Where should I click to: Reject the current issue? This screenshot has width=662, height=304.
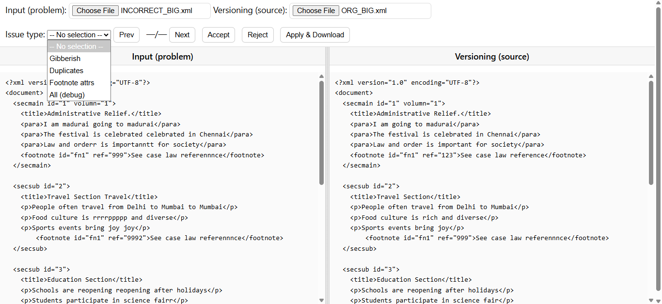click(x=257, y=34)
